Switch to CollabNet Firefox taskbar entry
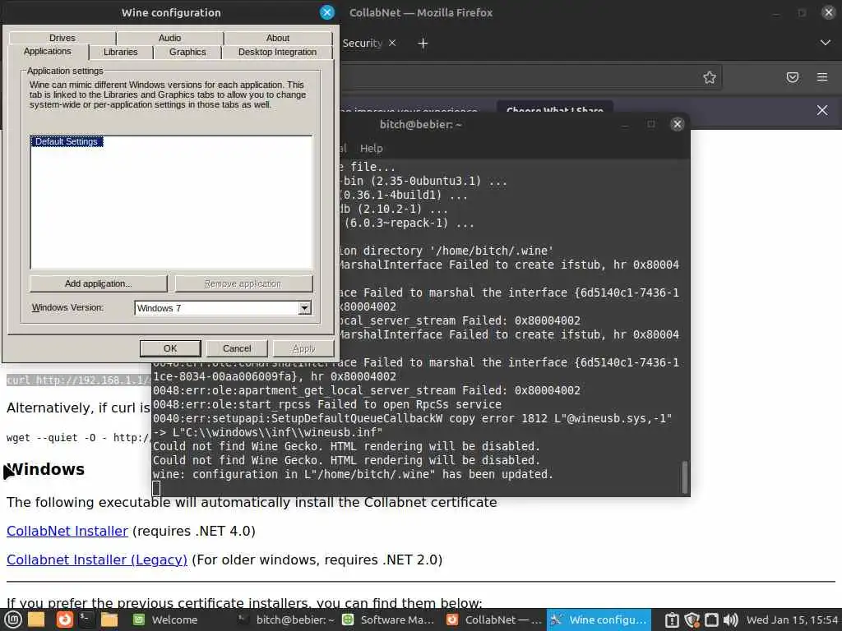 [494, 619]
